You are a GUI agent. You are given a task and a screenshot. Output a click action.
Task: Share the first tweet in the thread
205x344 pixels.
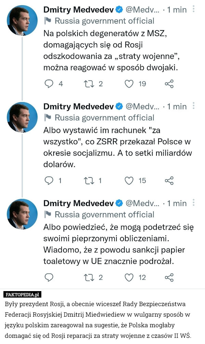[169, 84]
